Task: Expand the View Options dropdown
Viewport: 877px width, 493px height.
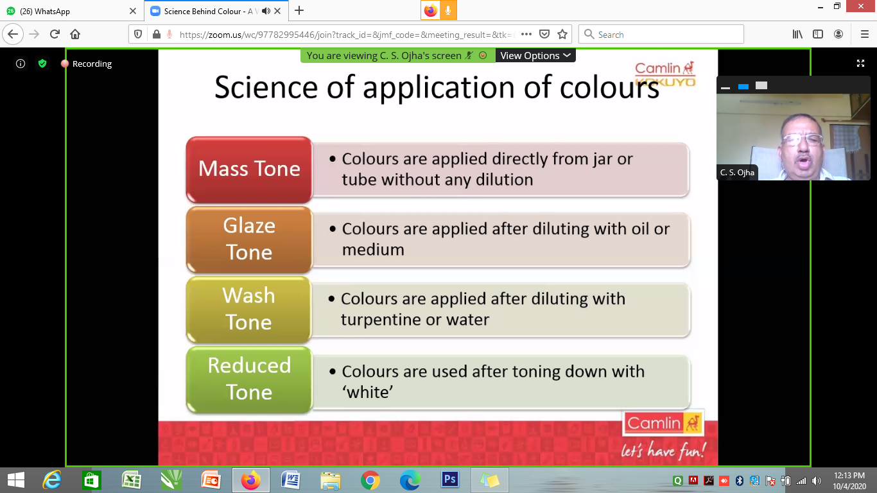Action: click(535, 56)
